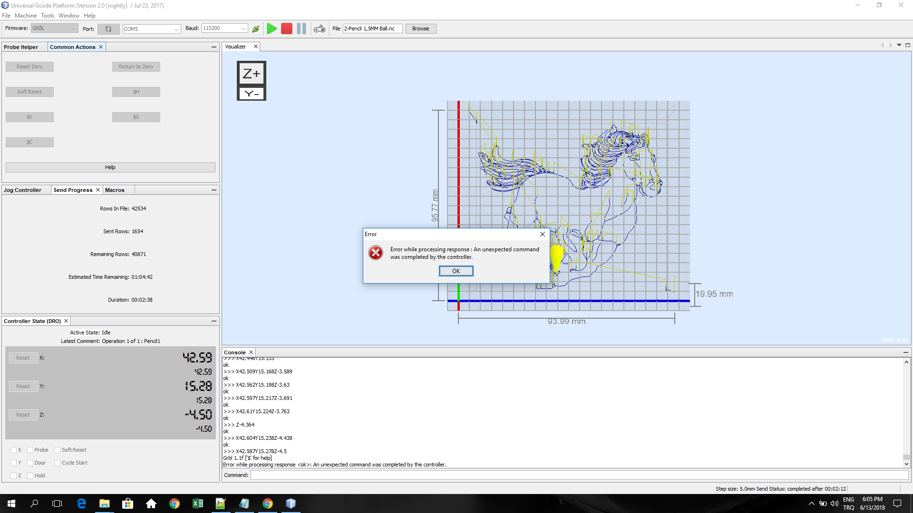Viewport: 913px width, 513px height.
Task: Open Excel from taskbar
Action: point(198,503)
